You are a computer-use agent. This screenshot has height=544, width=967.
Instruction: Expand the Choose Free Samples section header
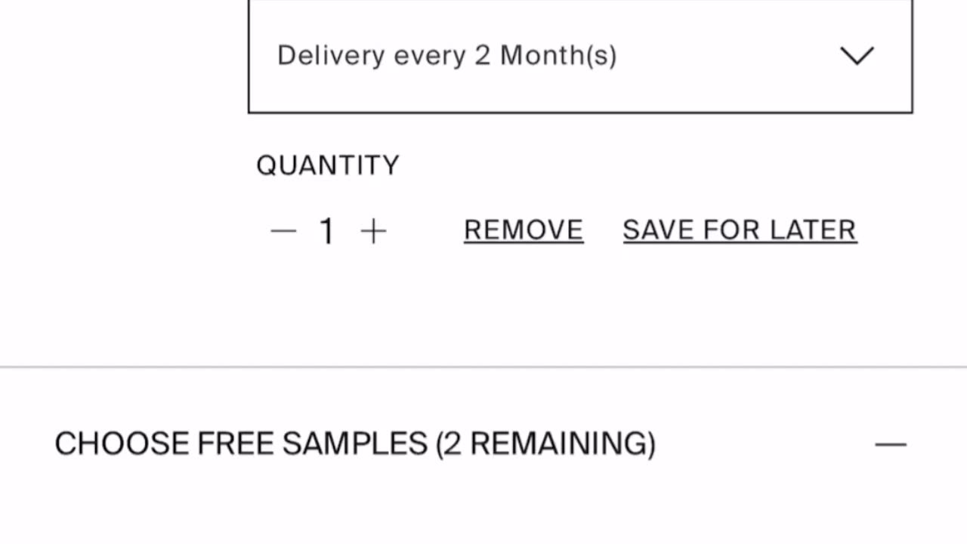[x=355, y=444]
